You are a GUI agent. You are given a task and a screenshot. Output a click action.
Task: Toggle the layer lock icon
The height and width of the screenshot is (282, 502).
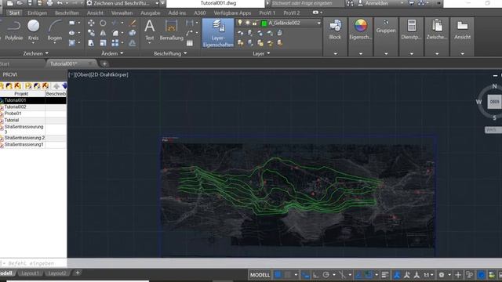[255, 23]
